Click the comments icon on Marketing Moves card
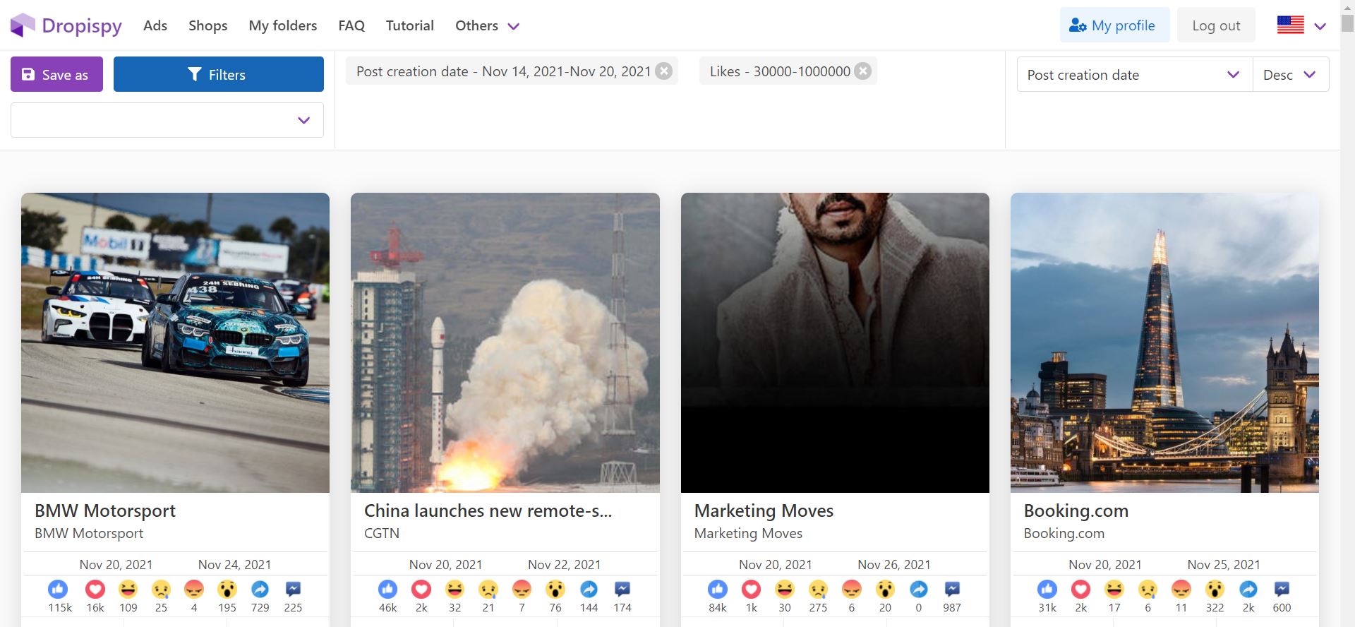 tap(952, 589)
